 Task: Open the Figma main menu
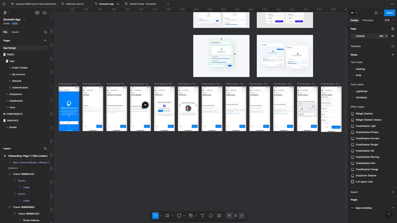coord(6,13)
